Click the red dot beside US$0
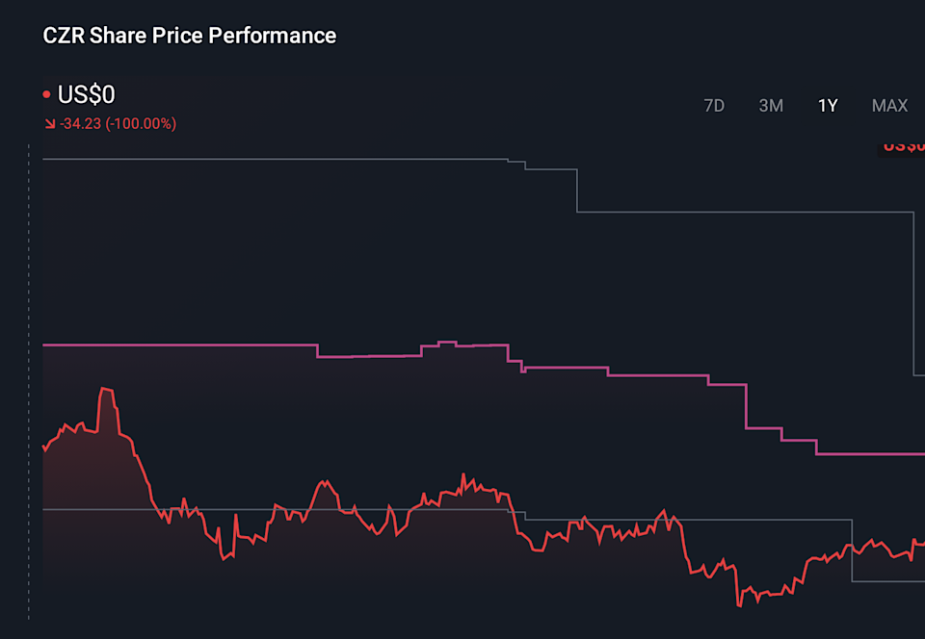This screenshot has width=925, height=639. pos(46,95)
